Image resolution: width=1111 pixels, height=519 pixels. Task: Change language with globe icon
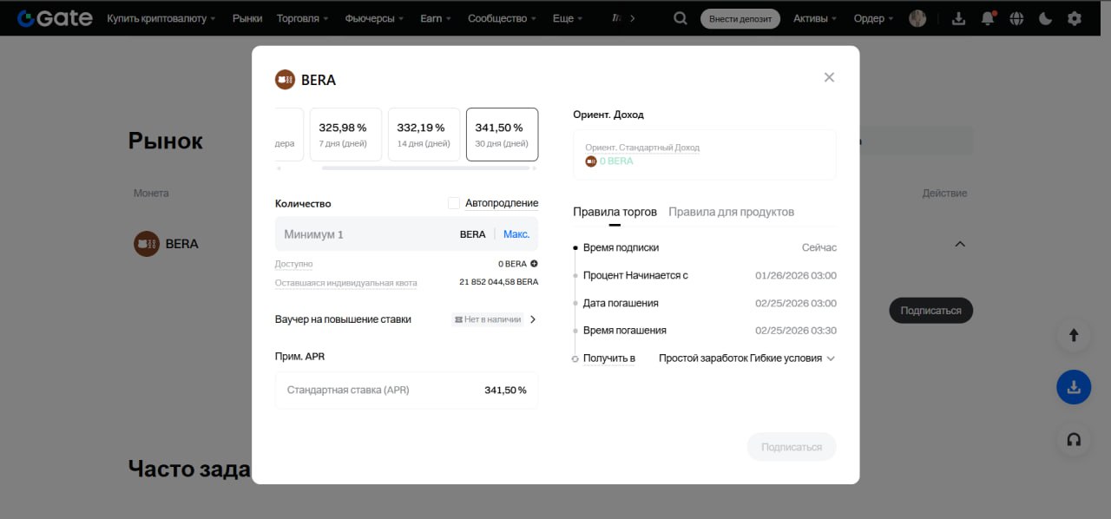pyautogui.click(x=1016, y=16)
